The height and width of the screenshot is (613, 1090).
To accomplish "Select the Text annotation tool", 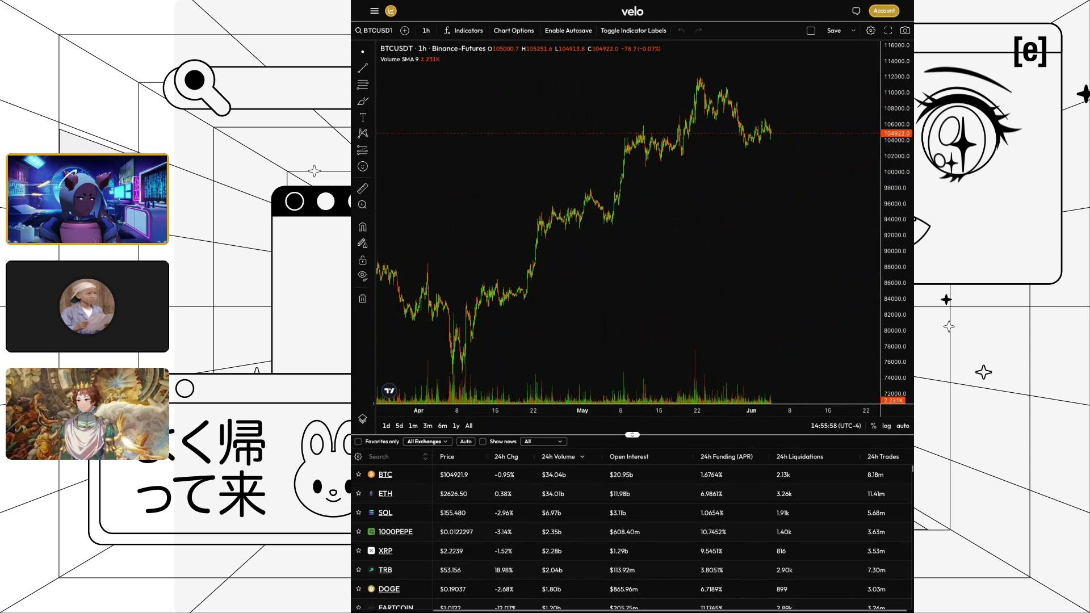I will point(363,117).
